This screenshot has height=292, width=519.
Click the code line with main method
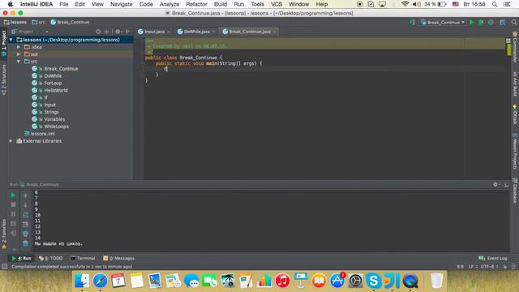[208, 63]
